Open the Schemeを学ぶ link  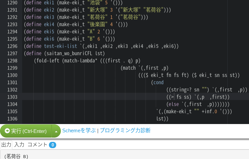coord(79,131)
